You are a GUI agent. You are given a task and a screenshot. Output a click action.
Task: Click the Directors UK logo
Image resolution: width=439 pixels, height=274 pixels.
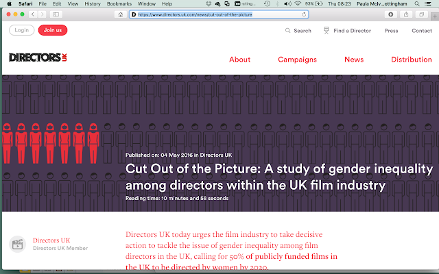[x=38, y=58]
